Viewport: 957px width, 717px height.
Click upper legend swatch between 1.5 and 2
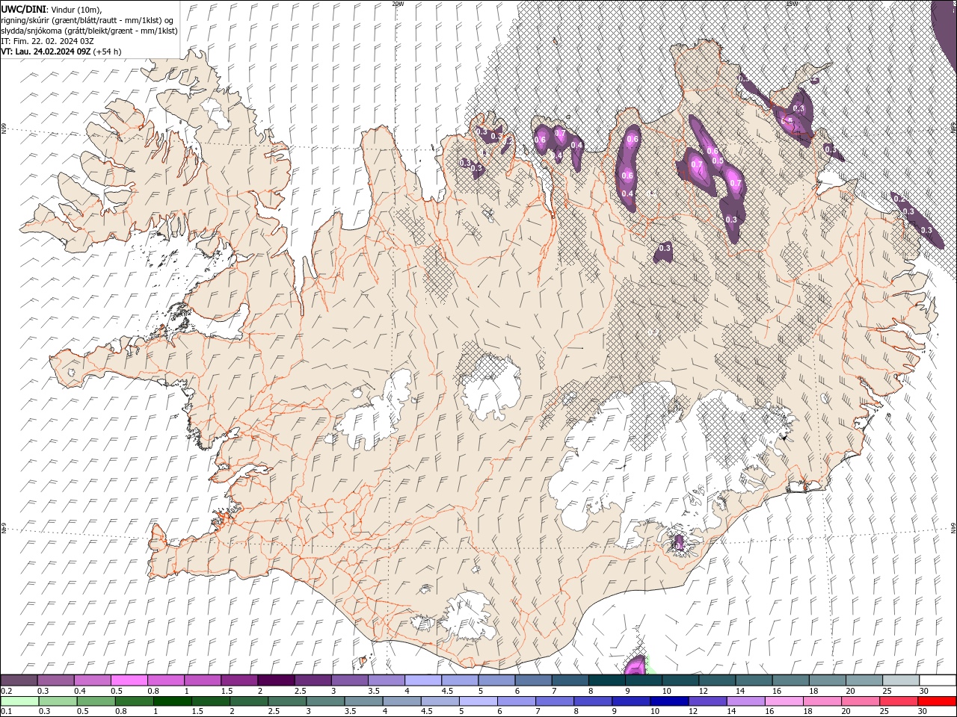click(240, 680)
